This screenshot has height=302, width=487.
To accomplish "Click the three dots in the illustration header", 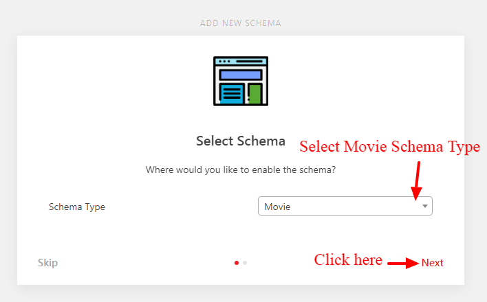I will click(x=224, y=61).
